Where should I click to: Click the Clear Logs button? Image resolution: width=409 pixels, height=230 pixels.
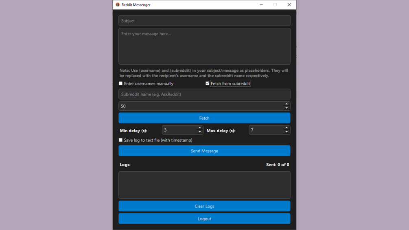click(204, 206)
